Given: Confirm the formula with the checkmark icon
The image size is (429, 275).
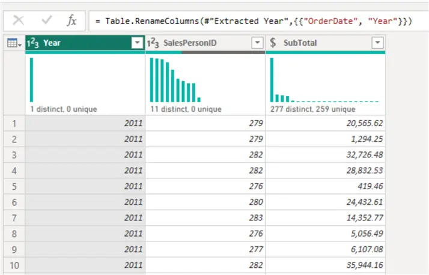Looking at the screenshot, I should coord(47,20).
